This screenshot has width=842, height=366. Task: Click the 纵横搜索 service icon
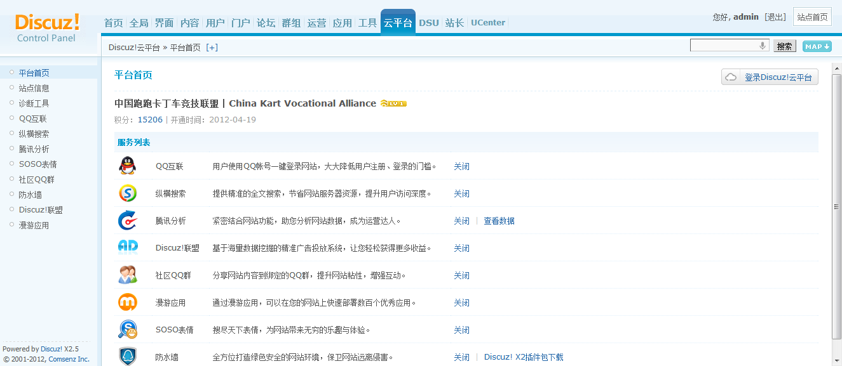coord(127,193)
